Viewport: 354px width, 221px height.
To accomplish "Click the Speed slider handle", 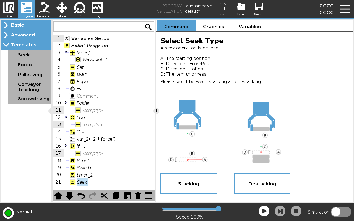I will click(218, 209).
